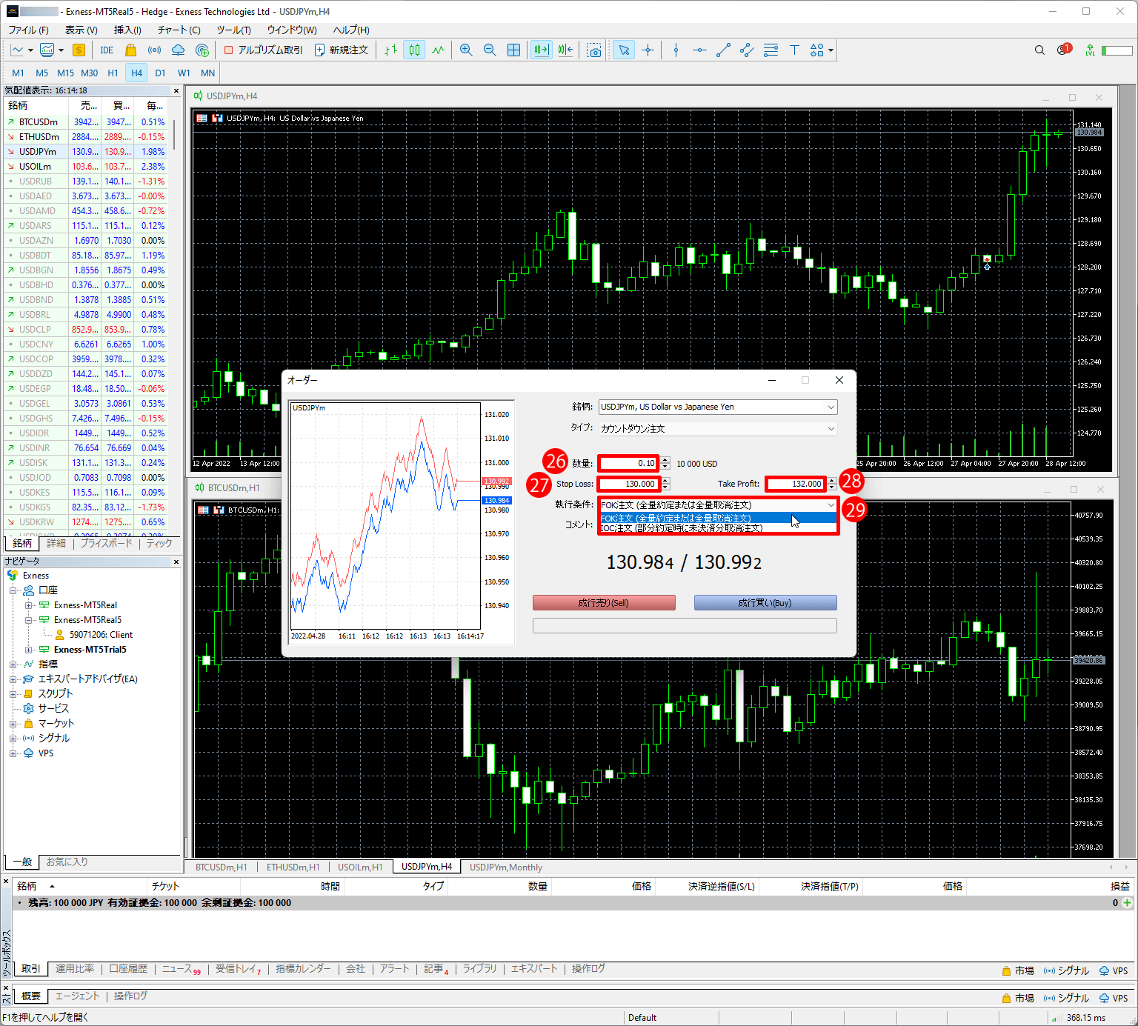Viewport: 1138px width, 1026px height.
Task: Select IOC注文 option in execution list
Action: pos(682,528)
